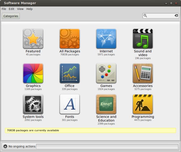Click the magnifier icon in search box
This screenshot has height=152, width=181.
tap(145, 16)
